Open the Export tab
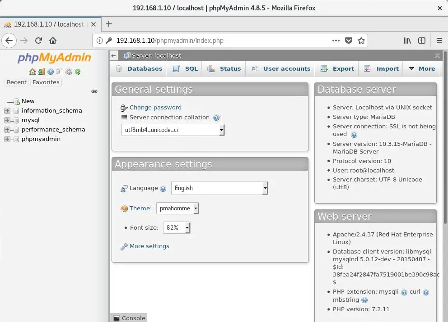The width and height of the screenshot is (448, 322). point(337,68)
